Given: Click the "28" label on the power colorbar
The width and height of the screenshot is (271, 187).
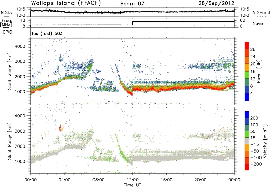Looking at the screenshot, I should pyautogui.click(x=253, y=49).
